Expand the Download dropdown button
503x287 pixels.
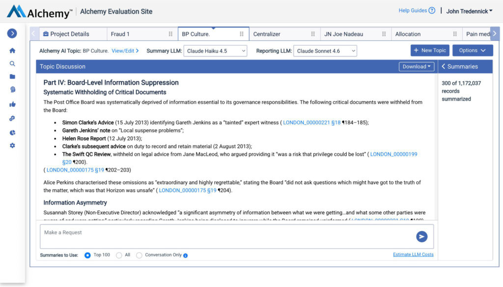(x=417, y=67)
